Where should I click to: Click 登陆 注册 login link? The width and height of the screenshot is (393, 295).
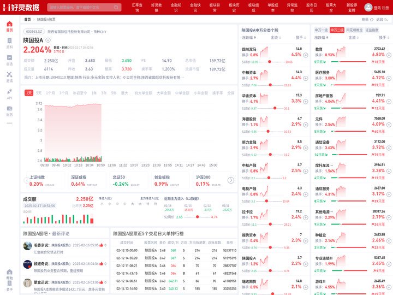click(x=381, y=8)
